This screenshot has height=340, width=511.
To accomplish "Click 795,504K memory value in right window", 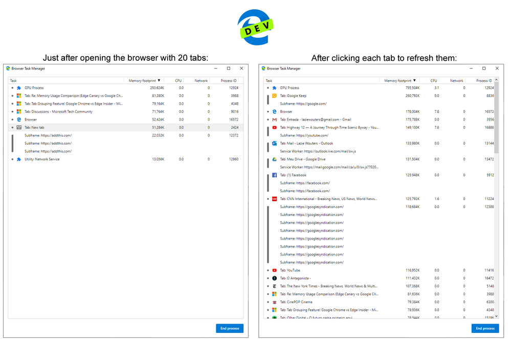I will (413, 88).
